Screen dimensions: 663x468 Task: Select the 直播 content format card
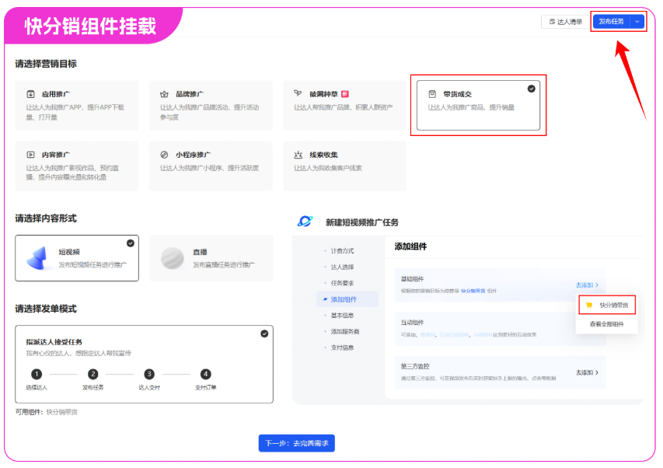(x=211, y=258)
